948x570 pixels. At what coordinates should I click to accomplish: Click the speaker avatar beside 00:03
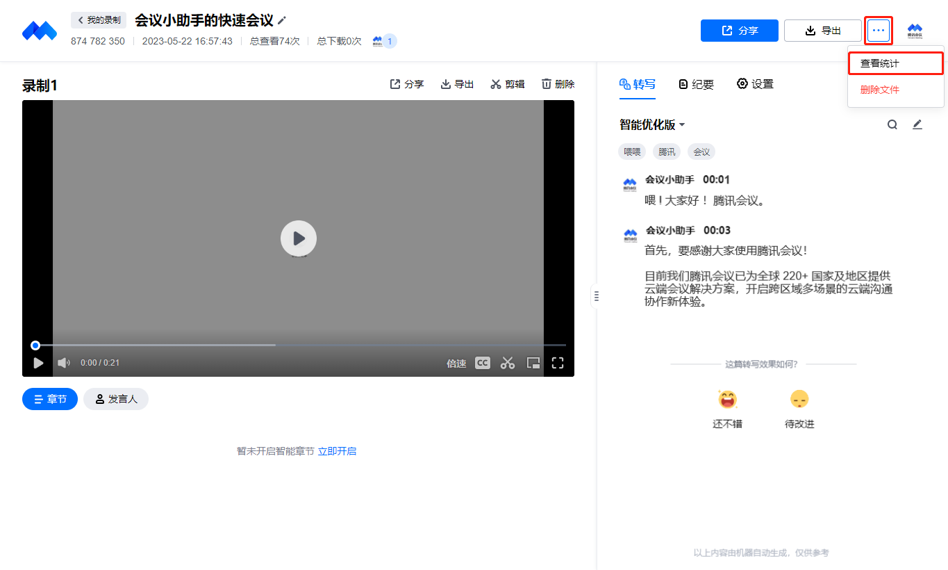(630, 236)
